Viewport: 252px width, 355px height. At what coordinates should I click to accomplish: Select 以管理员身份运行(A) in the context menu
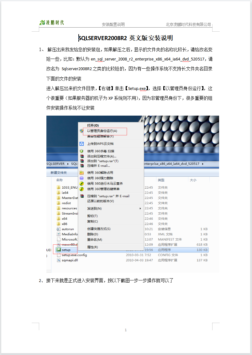tap(102, 131)
